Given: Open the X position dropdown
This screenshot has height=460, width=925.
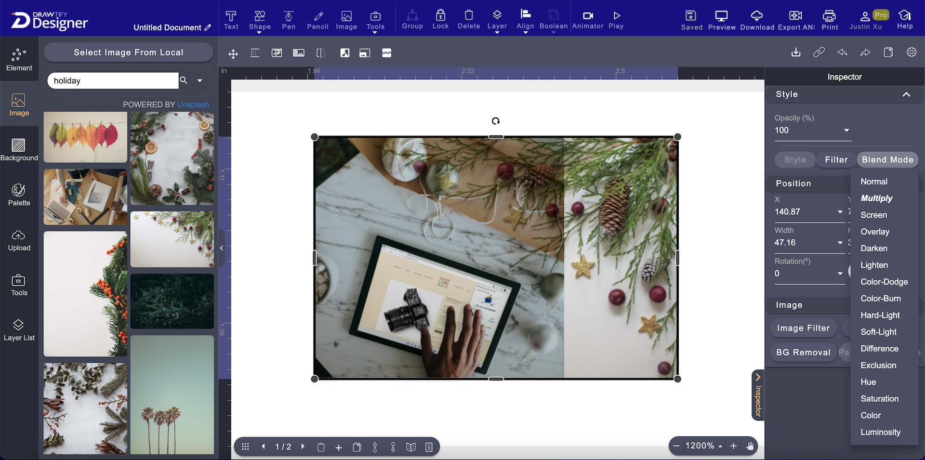Looking at the screenshot, I should [x=840, y=212].
